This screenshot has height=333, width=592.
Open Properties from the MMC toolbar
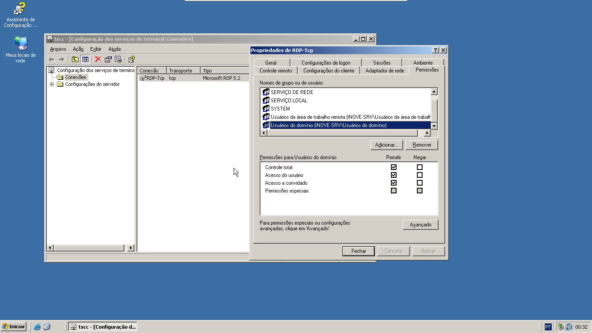(x=108, y=59)
